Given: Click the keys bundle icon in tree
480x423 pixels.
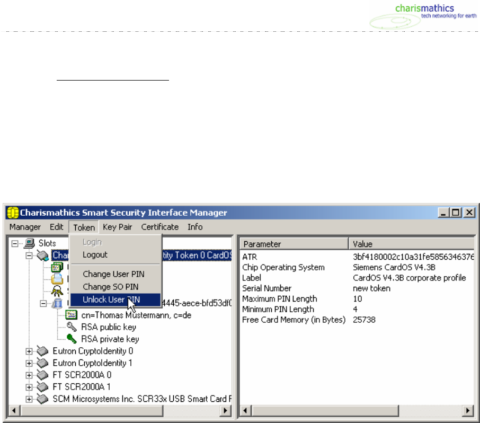Looking at the screenshot, I should point(57,291).
